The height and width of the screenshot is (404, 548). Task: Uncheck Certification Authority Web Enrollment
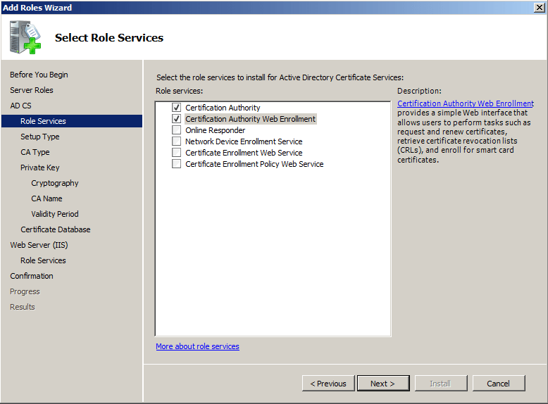pyautogui.click(x=176, y=119)
